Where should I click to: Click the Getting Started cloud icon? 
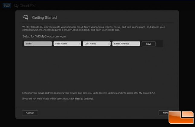pyautogui.click(x=25, y=17)
